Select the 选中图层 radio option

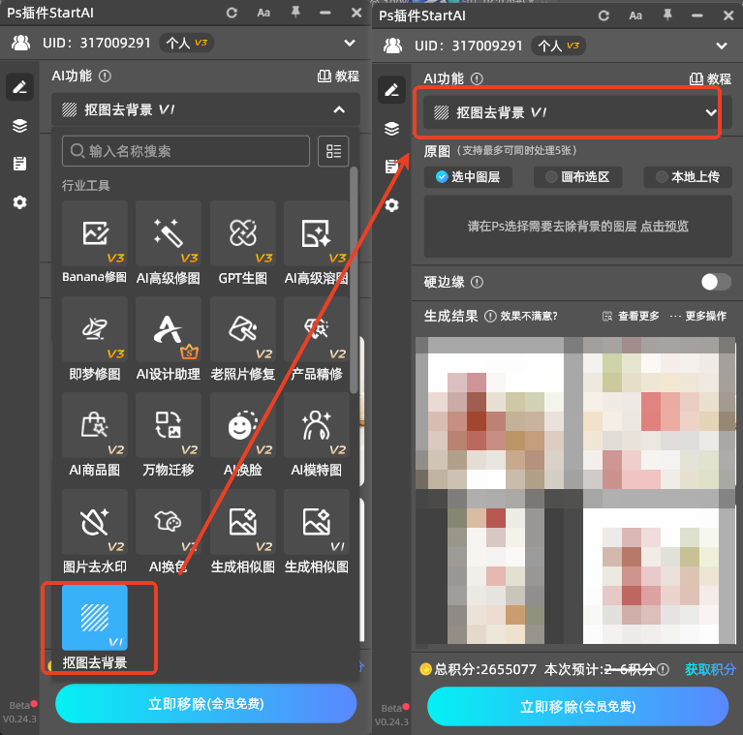[x=468, y=177]
